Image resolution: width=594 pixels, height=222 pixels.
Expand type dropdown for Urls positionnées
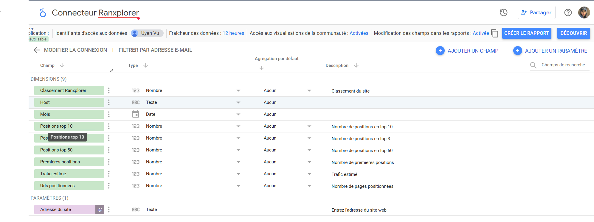(238, 186)
